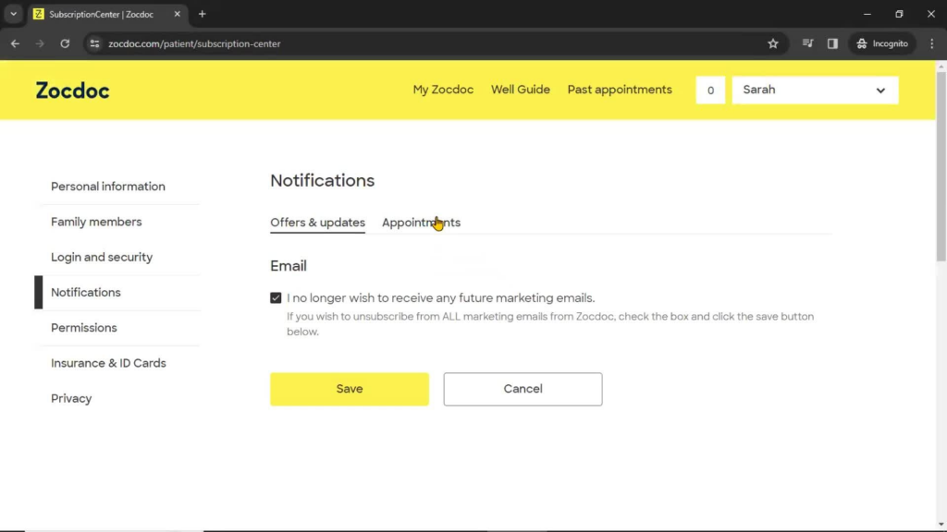Click the site info icon in the address bar
Image resolution: width=947 pixels, height=532 pixels.
(93, 43)
